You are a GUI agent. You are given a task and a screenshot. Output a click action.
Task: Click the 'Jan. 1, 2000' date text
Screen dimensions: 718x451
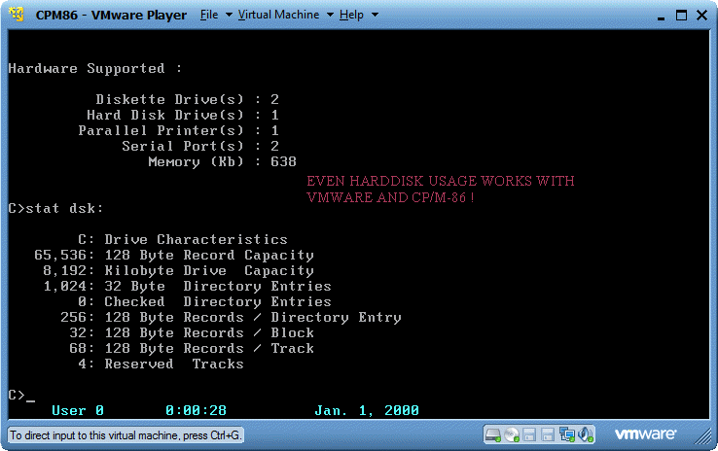pyautogui.click(x=367, y=411)
